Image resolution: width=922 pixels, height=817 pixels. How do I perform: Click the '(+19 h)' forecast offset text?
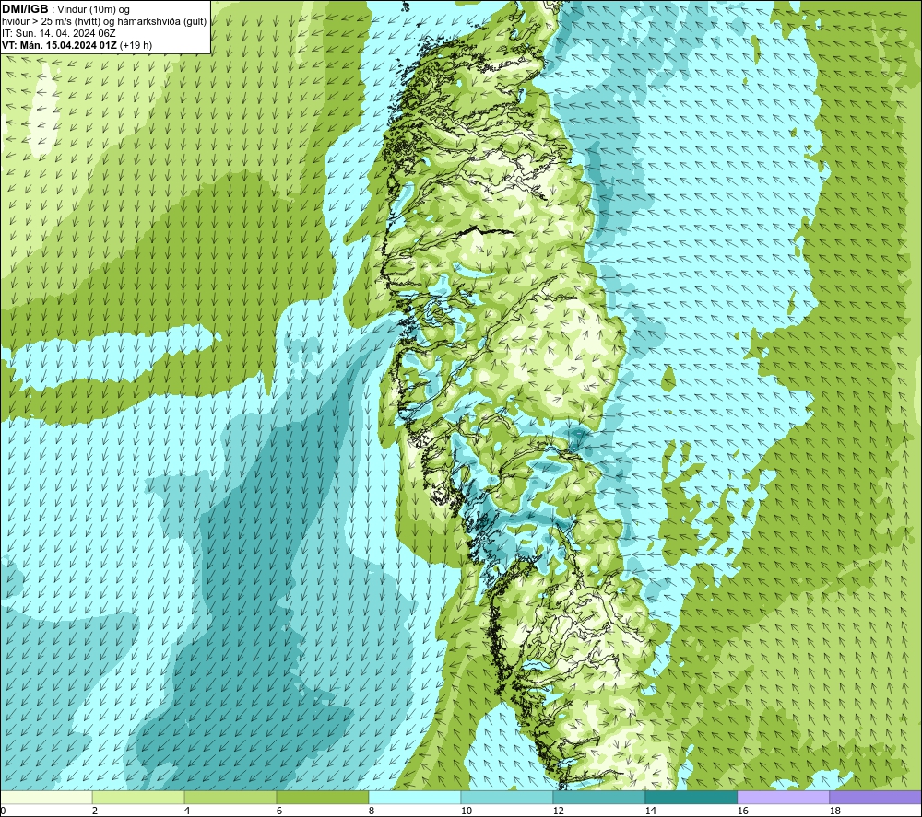coord(136,45)
